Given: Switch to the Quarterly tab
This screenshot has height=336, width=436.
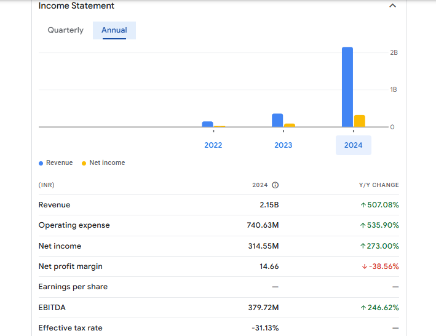Looking at the screenshot, I should [65, 30].
